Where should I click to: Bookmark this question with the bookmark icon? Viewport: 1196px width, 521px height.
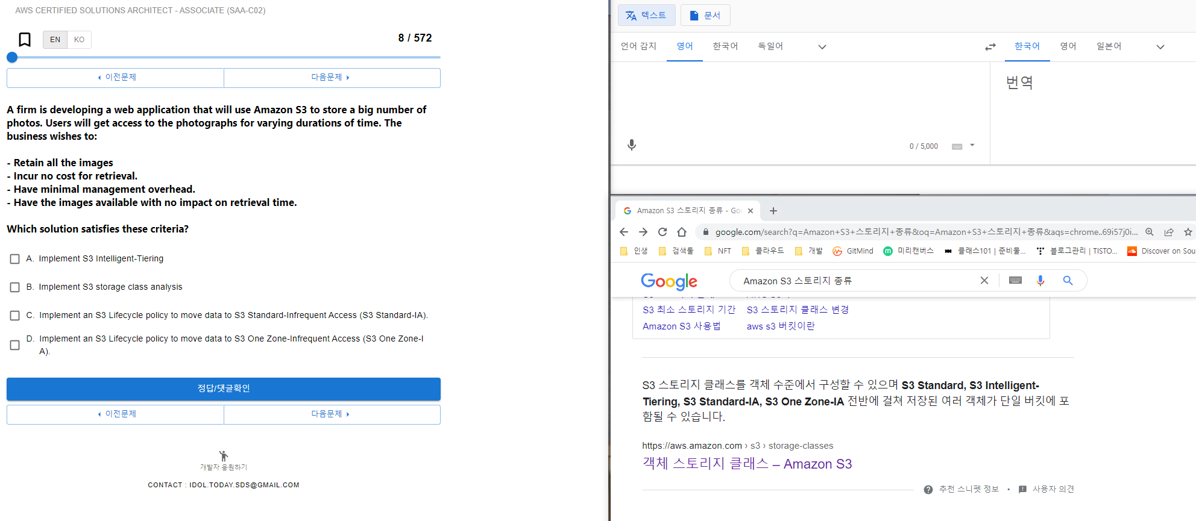(25, 40)
